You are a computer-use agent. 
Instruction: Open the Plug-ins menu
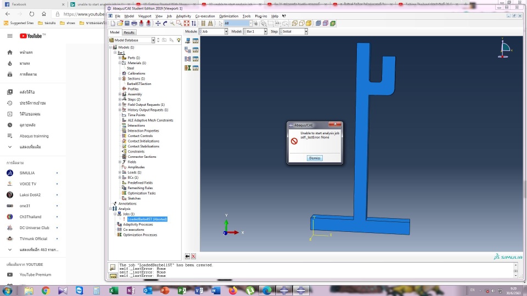tap(261, 16)
